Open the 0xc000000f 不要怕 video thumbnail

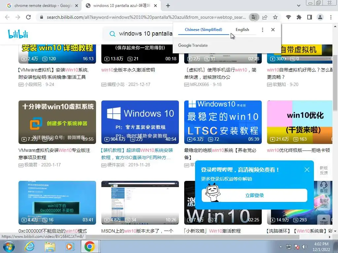point(57,203)
